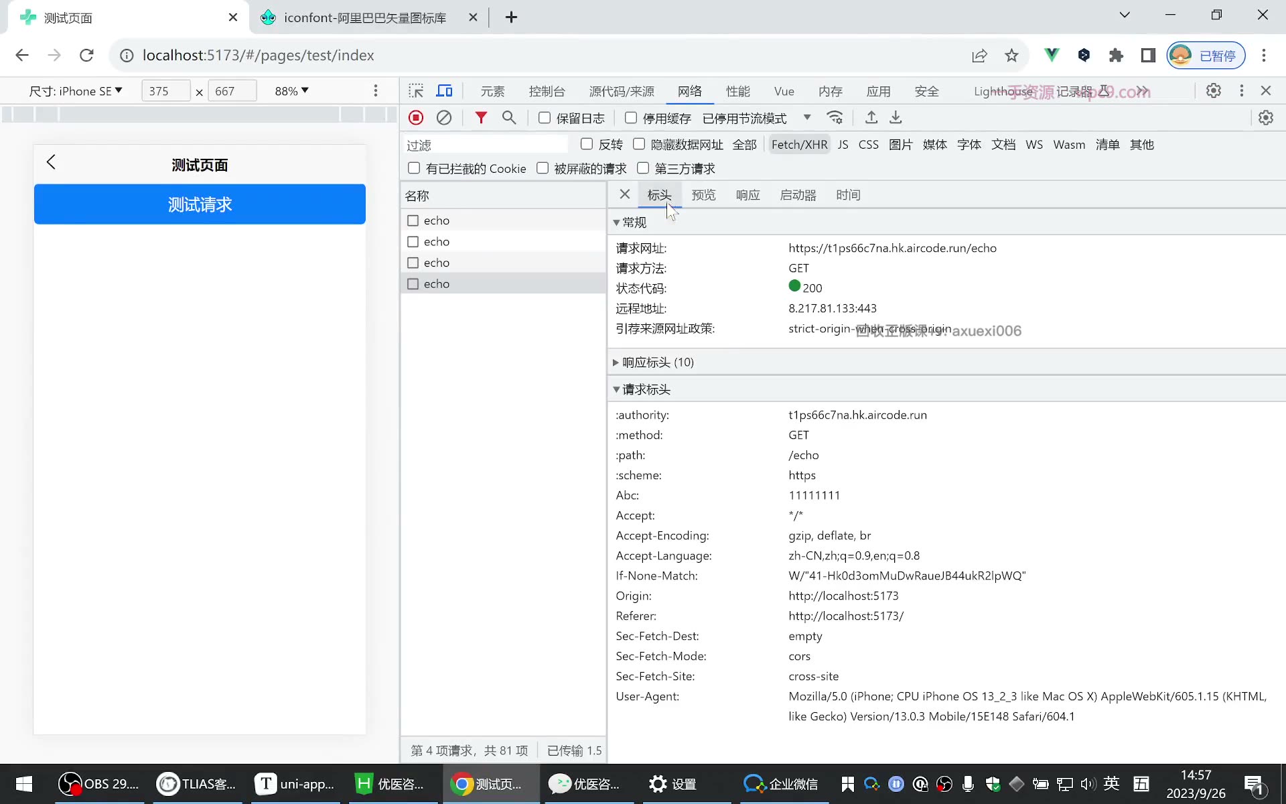Open iPhone SE device size dropdown

point(76,91)
